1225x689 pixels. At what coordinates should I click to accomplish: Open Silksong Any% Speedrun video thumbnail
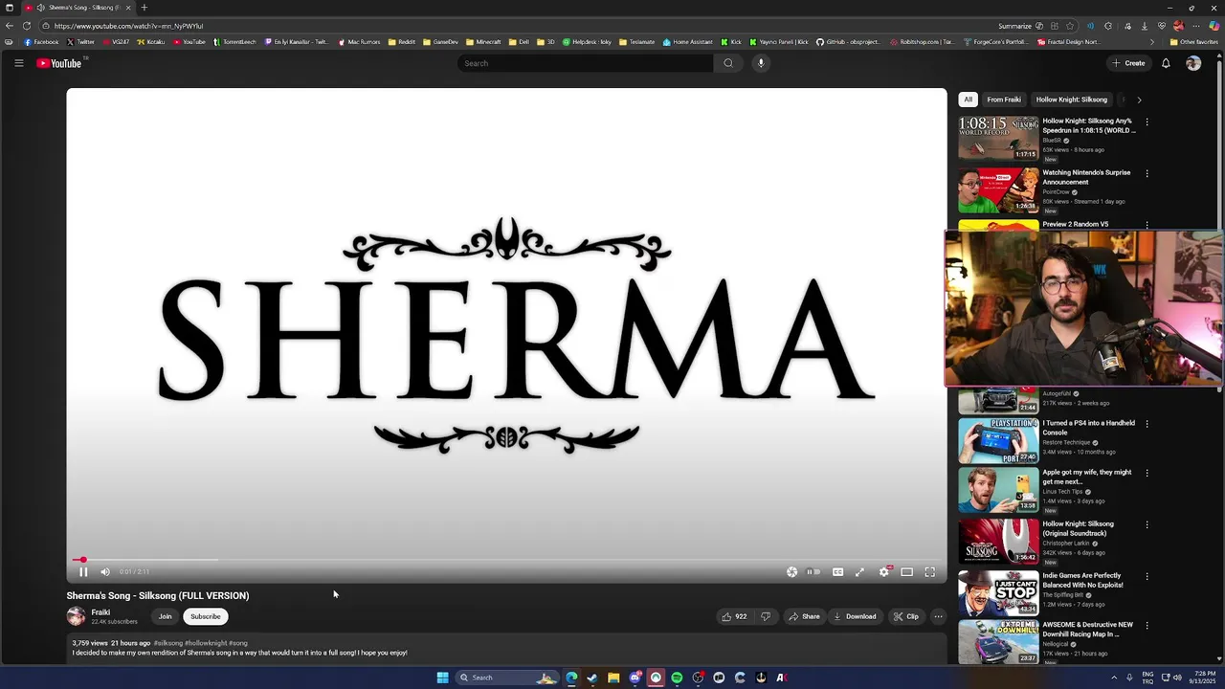998,138
